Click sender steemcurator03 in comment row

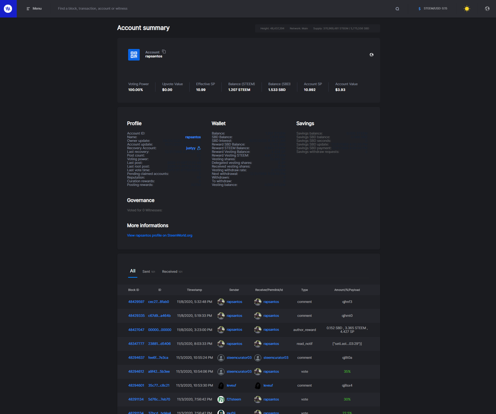point(239,358)
